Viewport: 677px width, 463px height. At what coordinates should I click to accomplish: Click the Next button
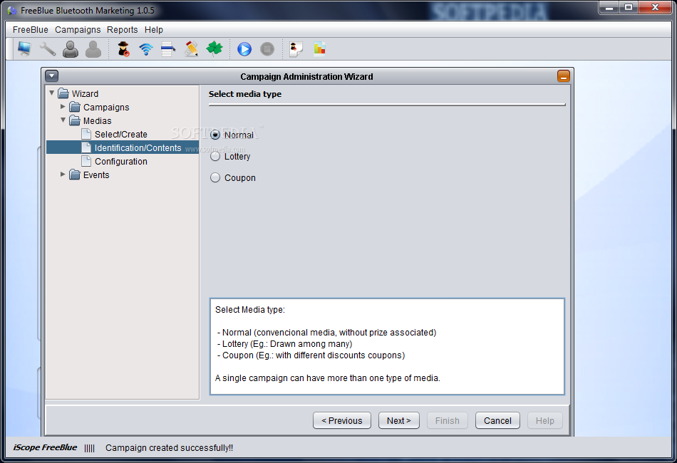(399, 420)
